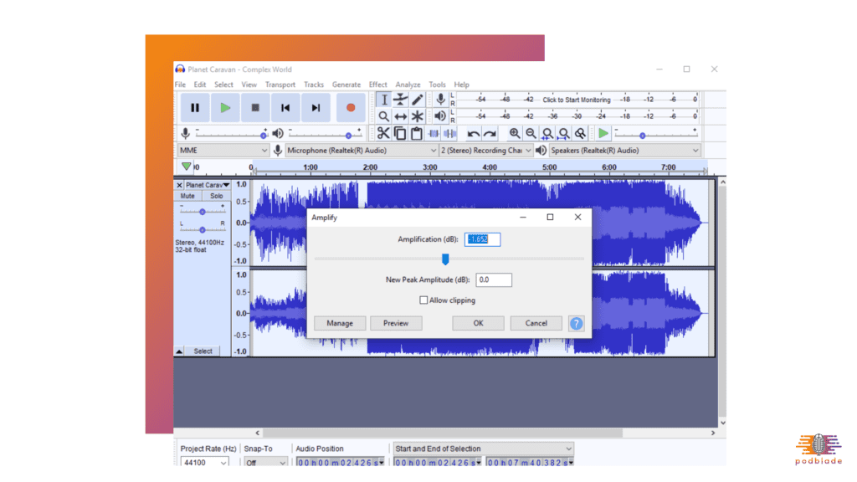This screenshot has height=482, width=857.
Task: Click the Amplification slider handle
Action: pyautogui.click(x=445, y=259)
